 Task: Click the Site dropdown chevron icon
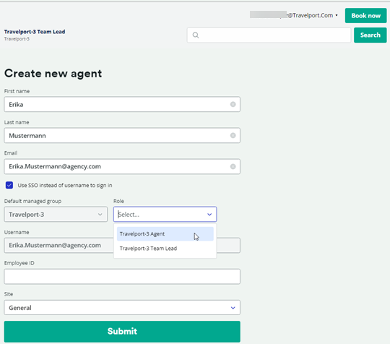pyautogui.click(x=233, y=308)
